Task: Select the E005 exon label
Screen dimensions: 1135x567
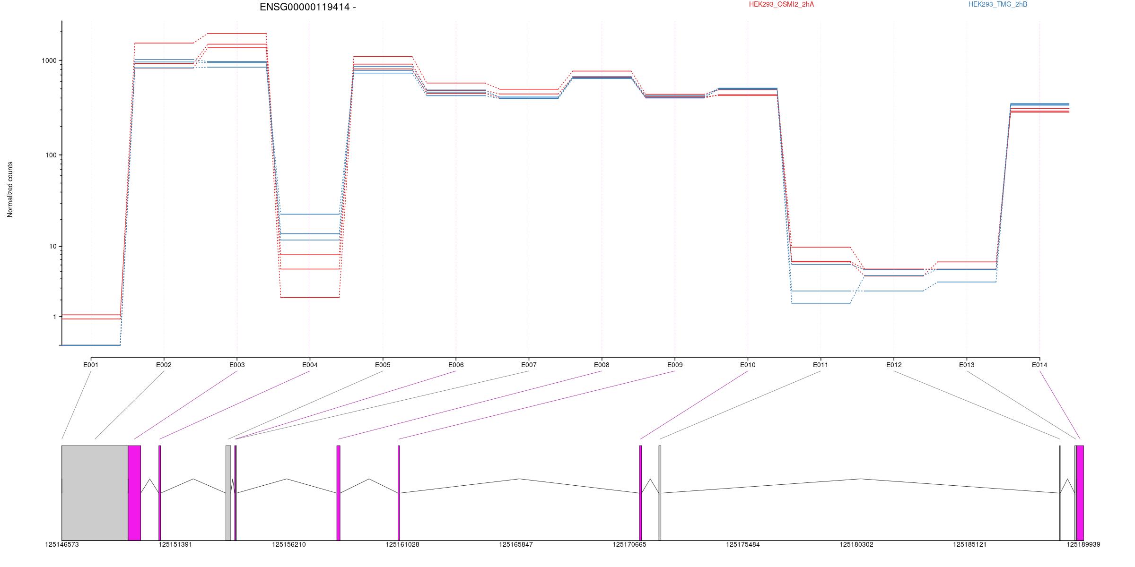Action: (x=383, y=365)
